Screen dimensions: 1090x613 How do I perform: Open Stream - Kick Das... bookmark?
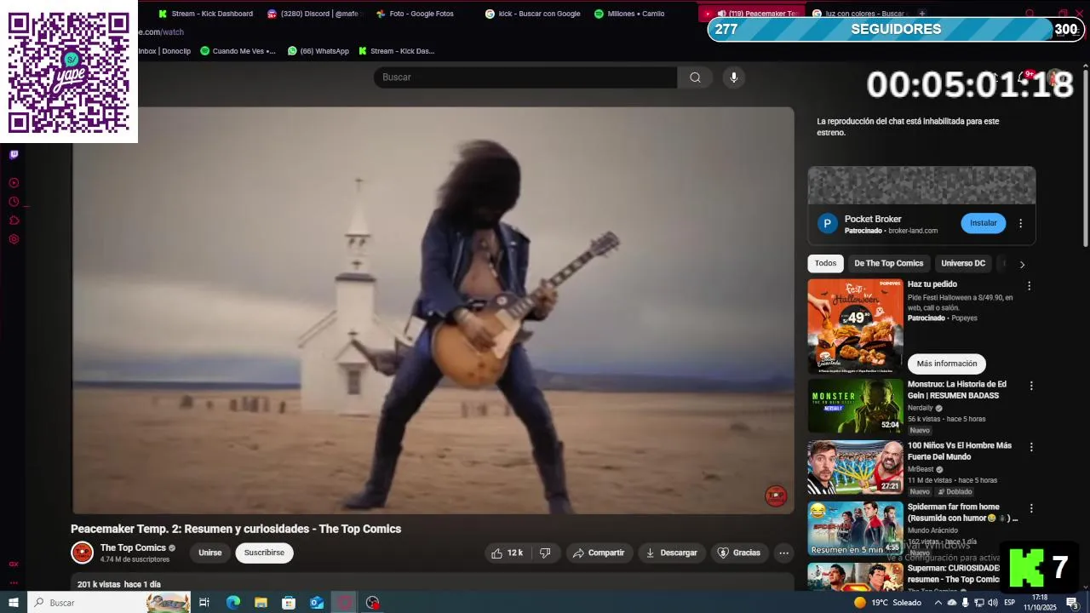pos(396,51)
